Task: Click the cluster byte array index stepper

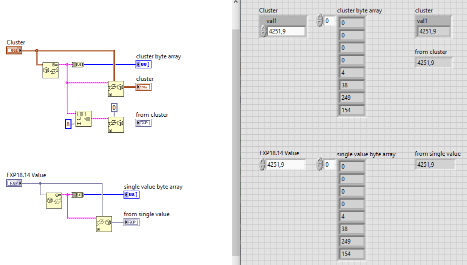Action: pos(320,20)
